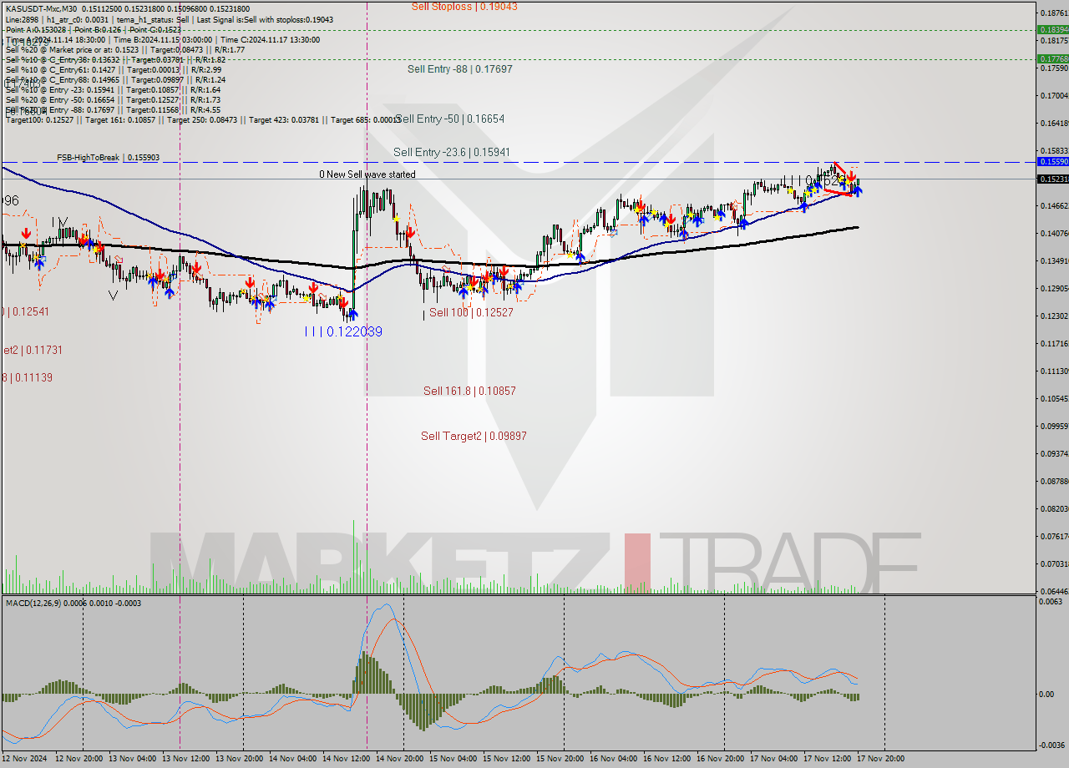Click the 'Sell %10 @ C_Entry61: 0.1427' line
The height and width of the screenshot is (768, 1069).
click(x=113, y=69)
